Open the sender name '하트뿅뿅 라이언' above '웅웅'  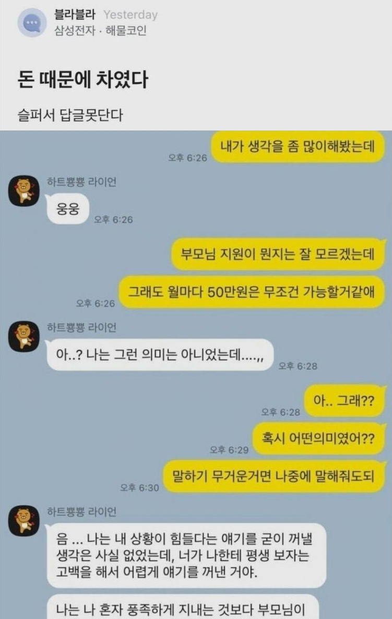click(82, 182)
